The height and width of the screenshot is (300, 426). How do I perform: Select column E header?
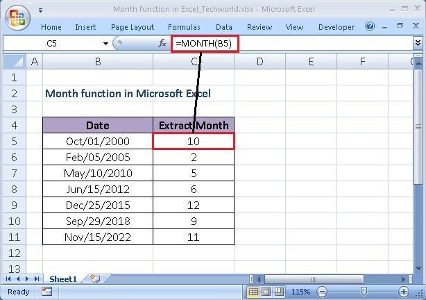click(311, 62)
